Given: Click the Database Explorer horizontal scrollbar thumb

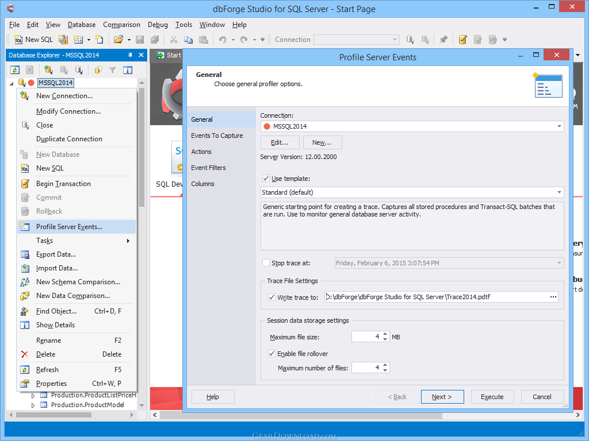Looking at the screenshot, I should tap(53, 415).
